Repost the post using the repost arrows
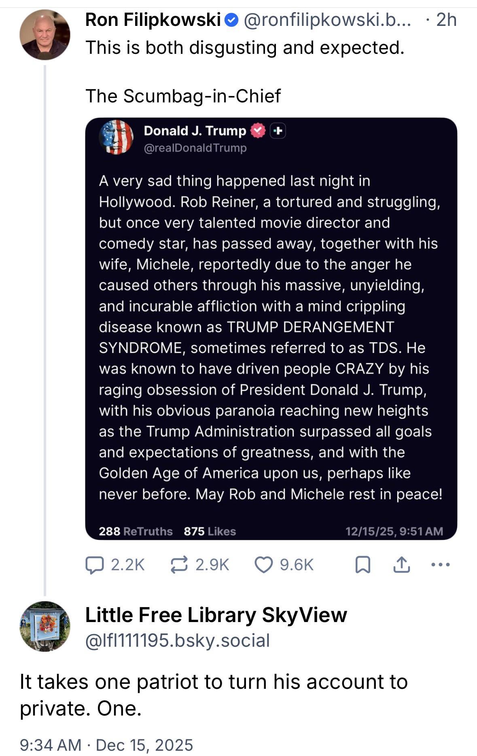The width and height of the screenshot is (477, 756). (179, 565)
